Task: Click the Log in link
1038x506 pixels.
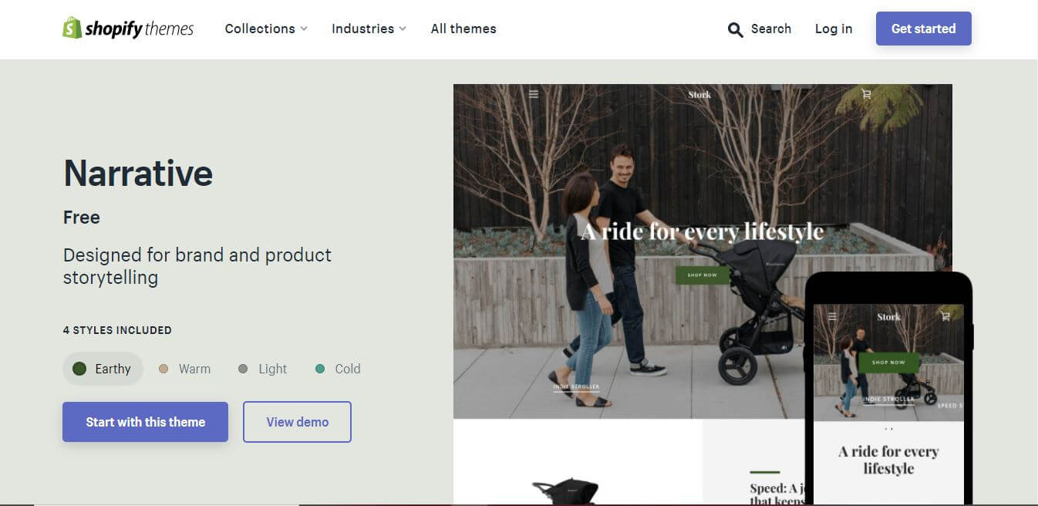Action: (834, 29)
